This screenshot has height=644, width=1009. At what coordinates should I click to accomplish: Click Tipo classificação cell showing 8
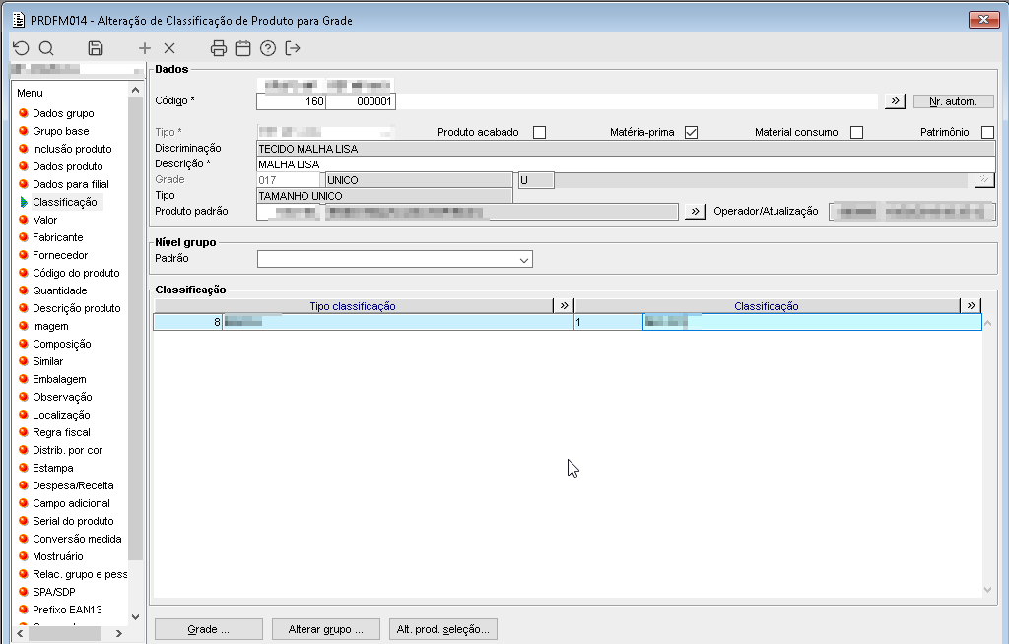click(x=188, y=322)
